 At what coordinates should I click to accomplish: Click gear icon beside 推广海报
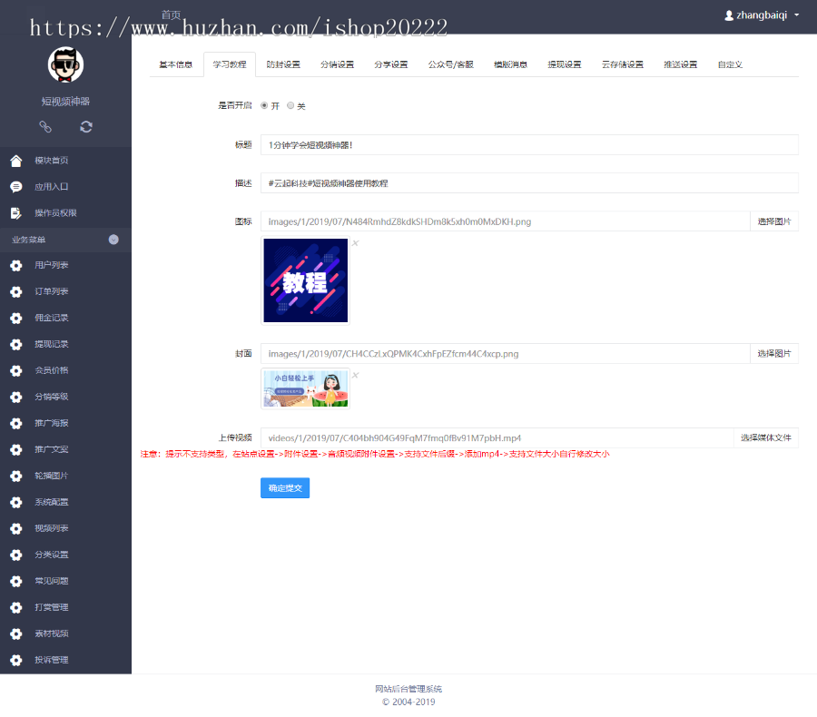tap(16, 424)
